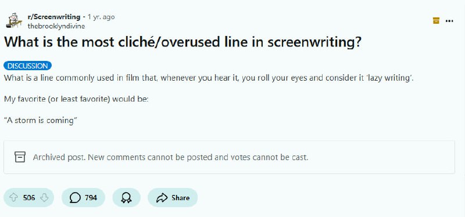Click the 506 vote score
Viewport: 465px width, 217px height.
click(x=29, y=197)
